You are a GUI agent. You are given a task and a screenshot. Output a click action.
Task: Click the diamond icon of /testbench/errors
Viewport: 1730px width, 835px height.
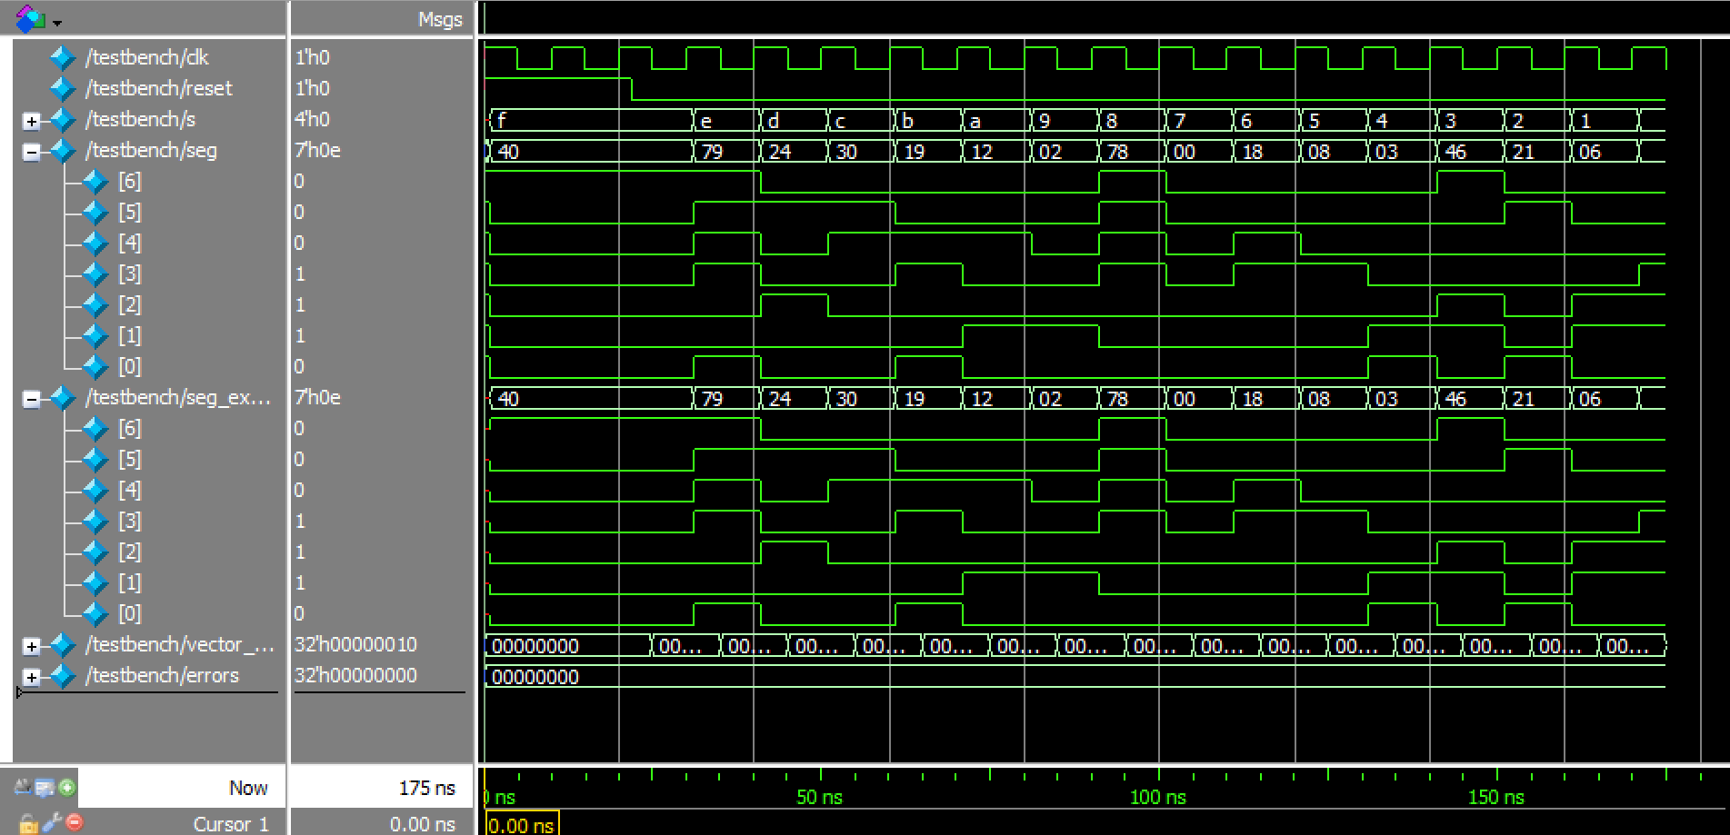point(62,676)
